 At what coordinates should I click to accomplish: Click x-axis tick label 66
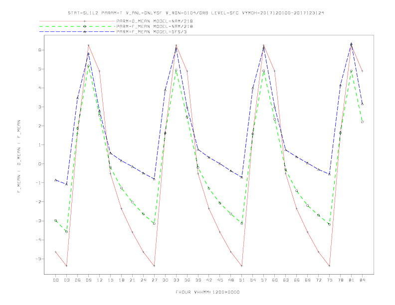click(297, 280)
